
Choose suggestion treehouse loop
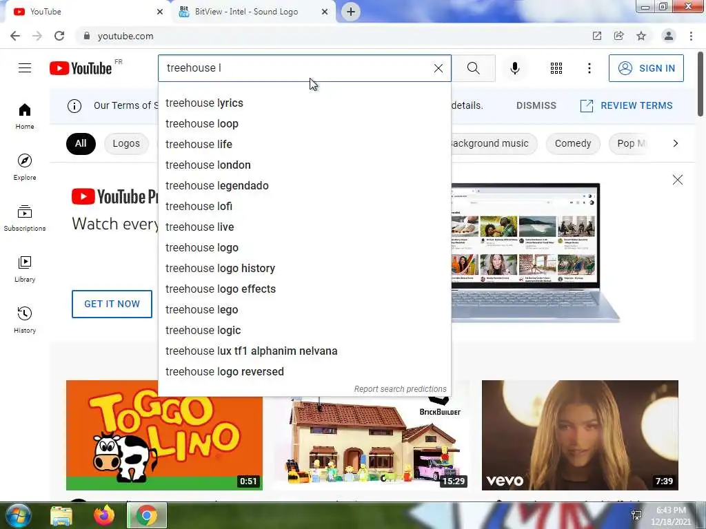(304, 124)
